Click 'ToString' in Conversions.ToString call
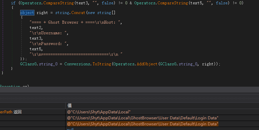259x130 pixels. point(102,64)
